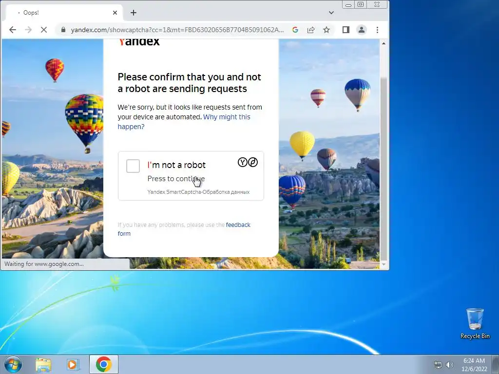
Task: Click the Waiting for www.google.com status text
Action: (44, 264)
